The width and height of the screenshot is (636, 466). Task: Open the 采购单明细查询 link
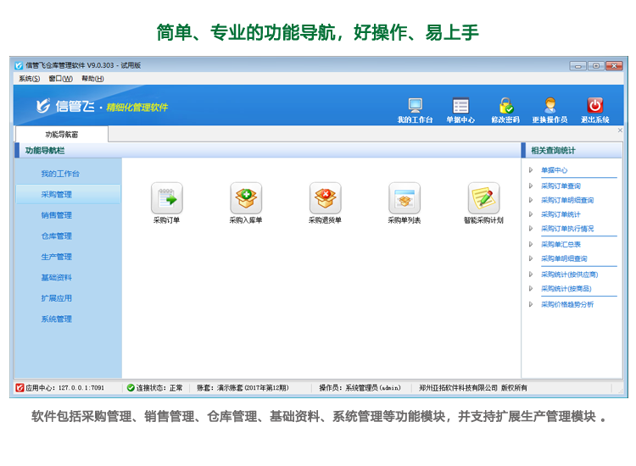(564, 258)
